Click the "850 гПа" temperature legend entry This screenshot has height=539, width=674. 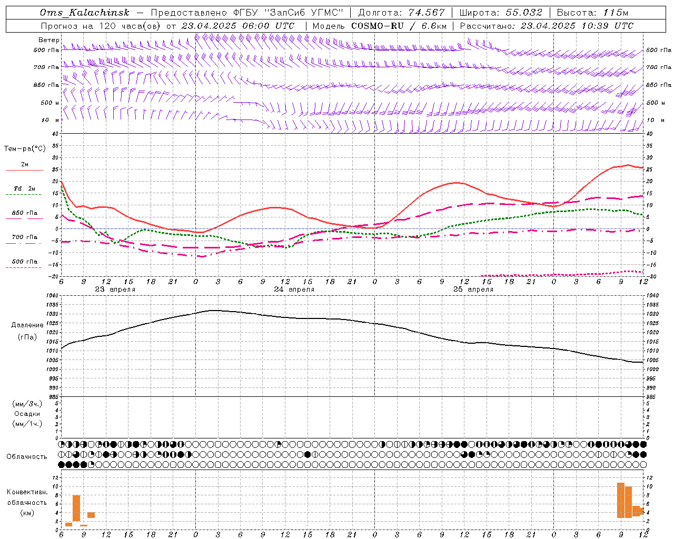click(25, 213)
